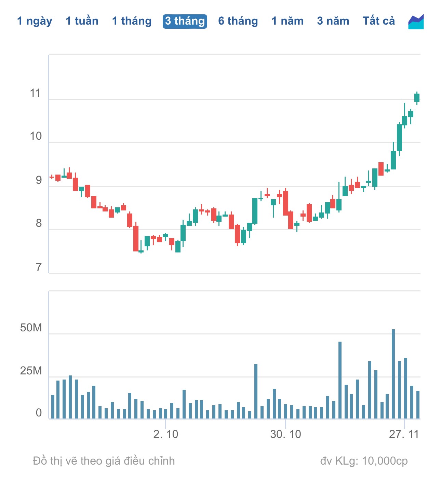This screenshot has width=441, height=481.
Task: Open the 3 năm chart range
Action: pos(333,21)
